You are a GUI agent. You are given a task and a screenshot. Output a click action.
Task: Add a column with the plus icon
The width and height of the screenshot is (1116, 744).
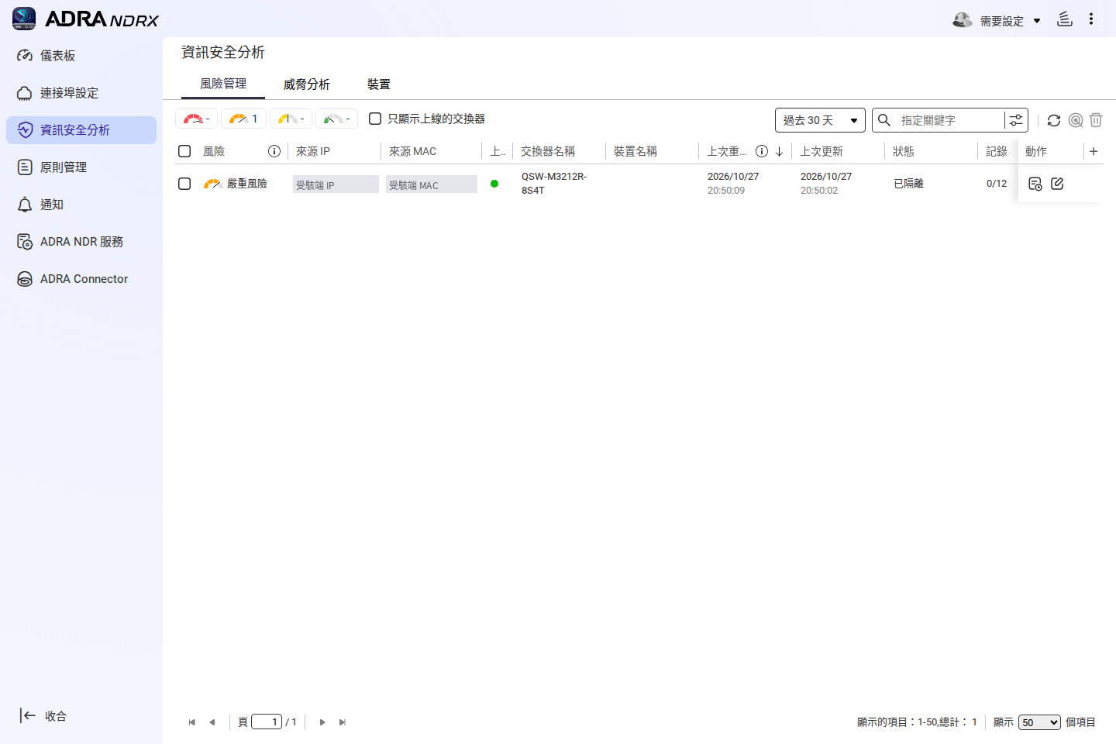coord(1094,151)
